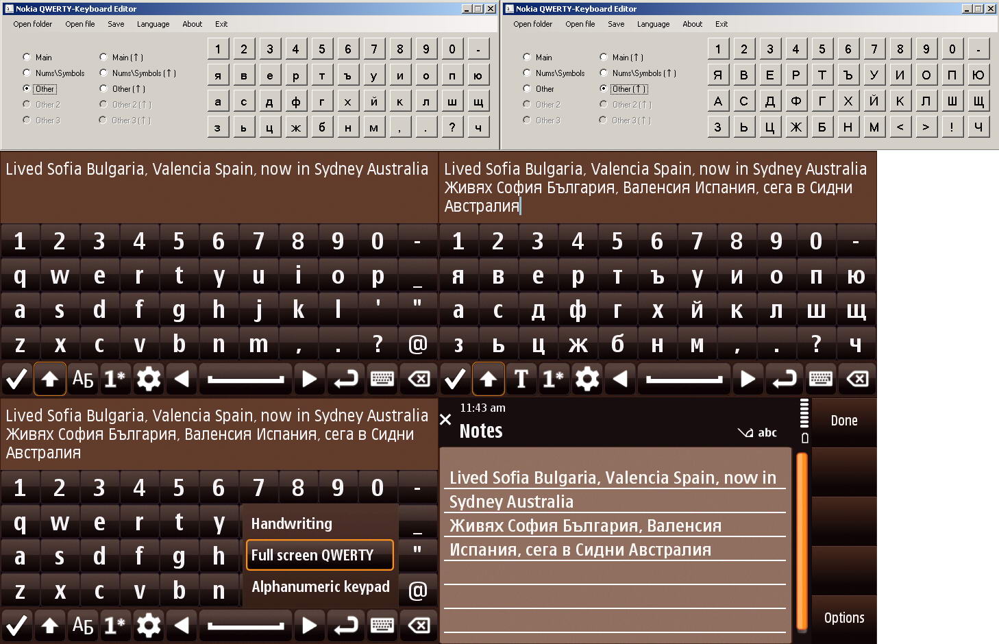Tap backspace icon on top-left Latin keyboard
This screenshot has height=644, width=999.
pos(419,379)
